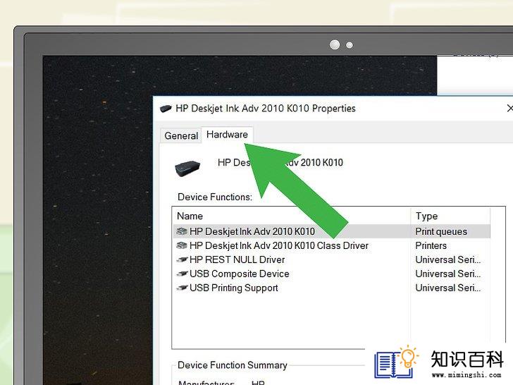The height and width of the screenshot is (385, 513).
Task: Select the HP Deskjet Class Driver row
Action: [331, 245]
